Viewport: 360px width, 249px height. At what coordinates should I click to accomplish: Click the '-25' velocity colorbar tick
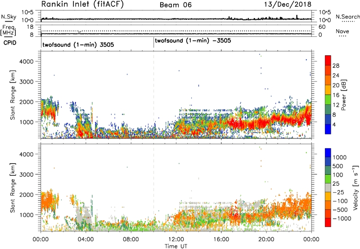coord(338,192)
